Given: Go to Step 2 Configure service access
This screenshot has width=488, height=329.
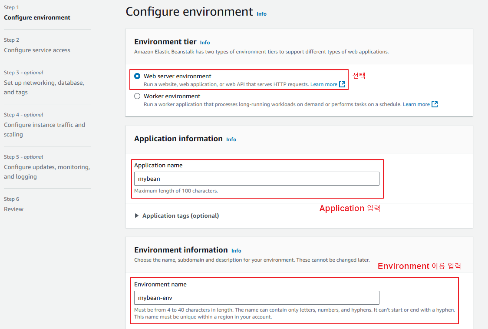Looking at the screenshot, I should pos(37,50).
